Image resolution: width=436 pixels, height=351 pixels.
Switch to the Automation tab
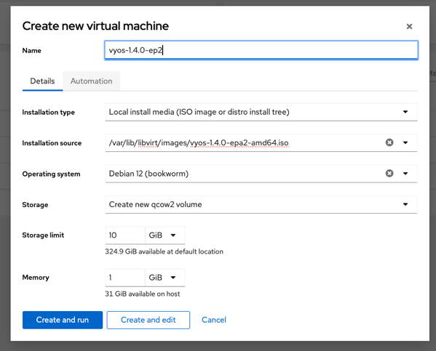coord(91,81)
